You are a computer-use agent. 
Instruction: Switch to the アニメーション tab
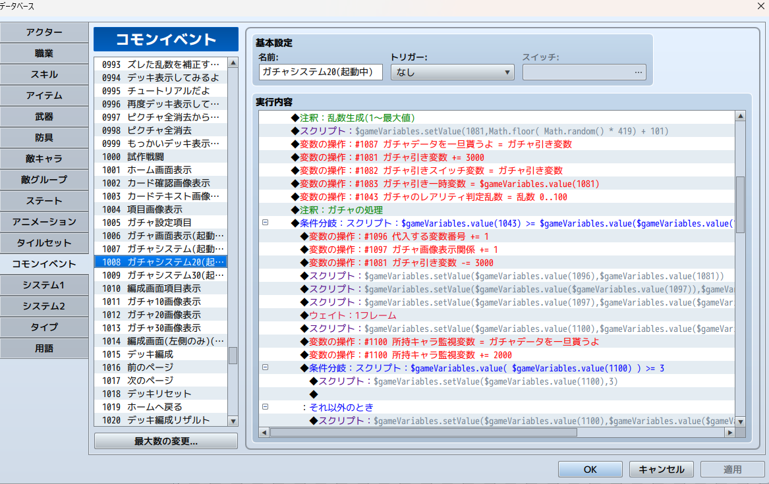pyautogui.click(x=44, y=222)
